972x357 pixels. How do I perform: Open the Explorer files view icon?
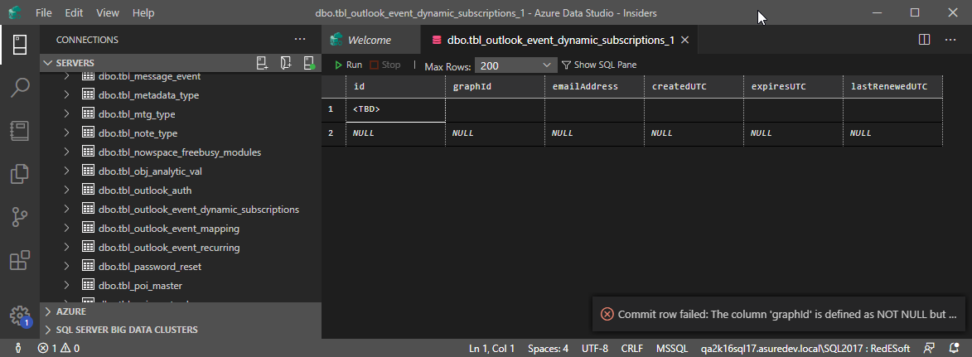coord(20,173)
